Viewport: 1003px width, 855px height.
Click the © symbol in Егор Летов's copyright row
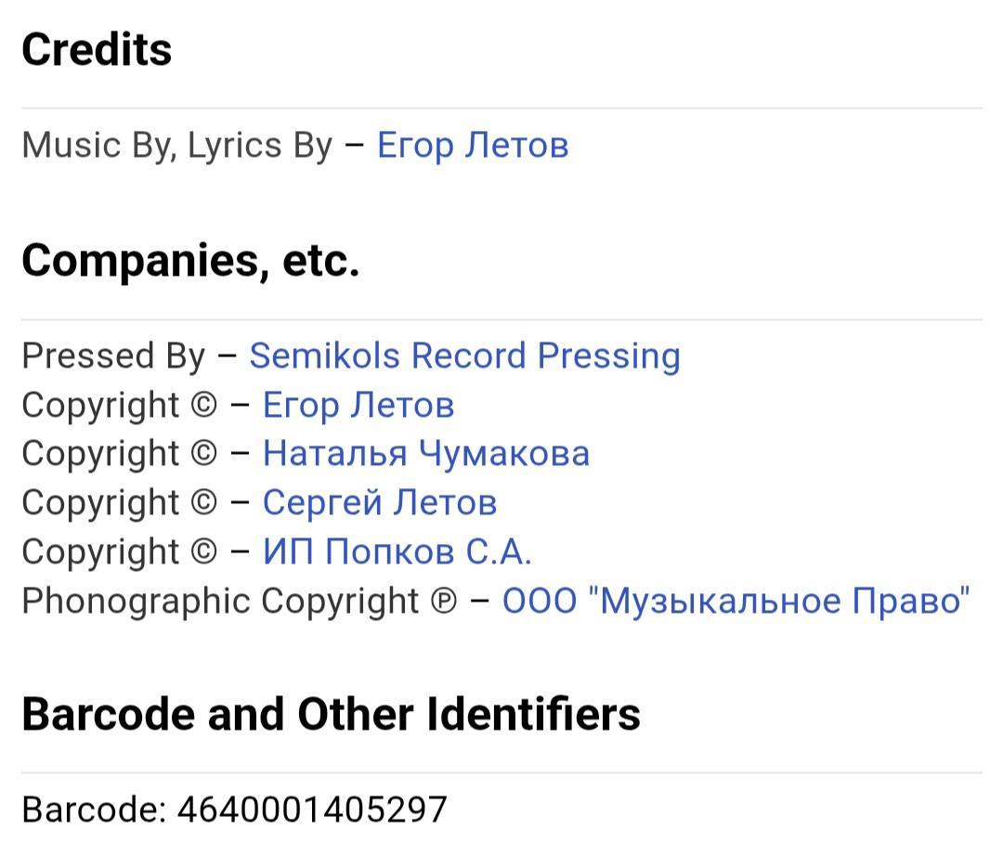203,406
